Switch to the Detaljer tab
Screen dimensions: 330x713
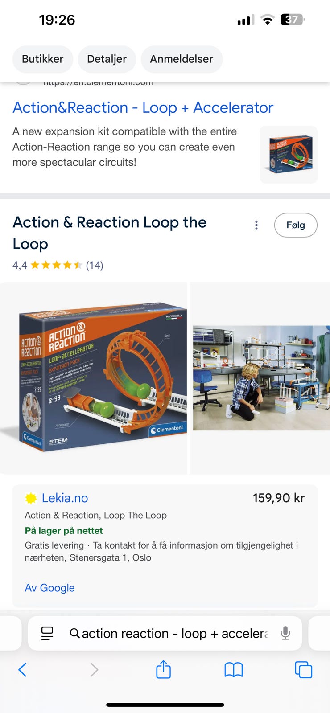pos(107,59)
